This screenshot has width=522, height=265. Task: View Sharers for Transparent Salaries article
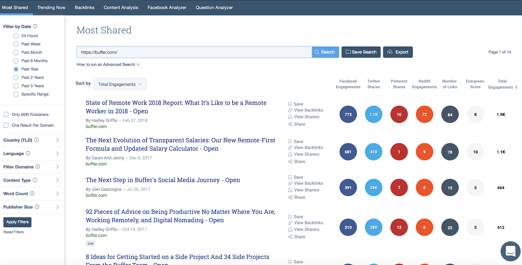(x=303, y=154)
